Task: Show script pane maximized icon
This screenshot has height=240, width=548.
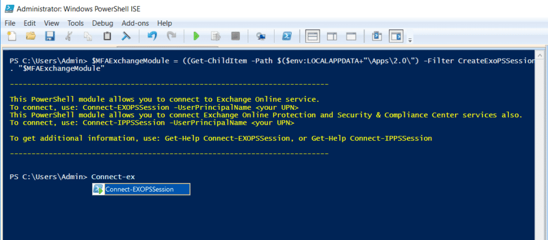Action: (351, 36)
